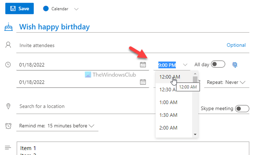Click the time list scroll down arrow
This screenshot has height=155, width=266.
point(195,134)
